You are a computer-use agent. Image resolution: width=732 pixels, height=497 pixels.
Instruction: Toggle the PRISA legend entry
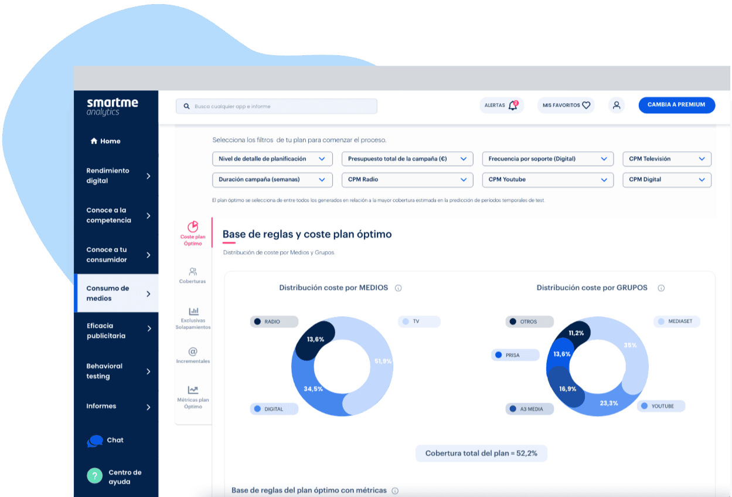point(515,354)
